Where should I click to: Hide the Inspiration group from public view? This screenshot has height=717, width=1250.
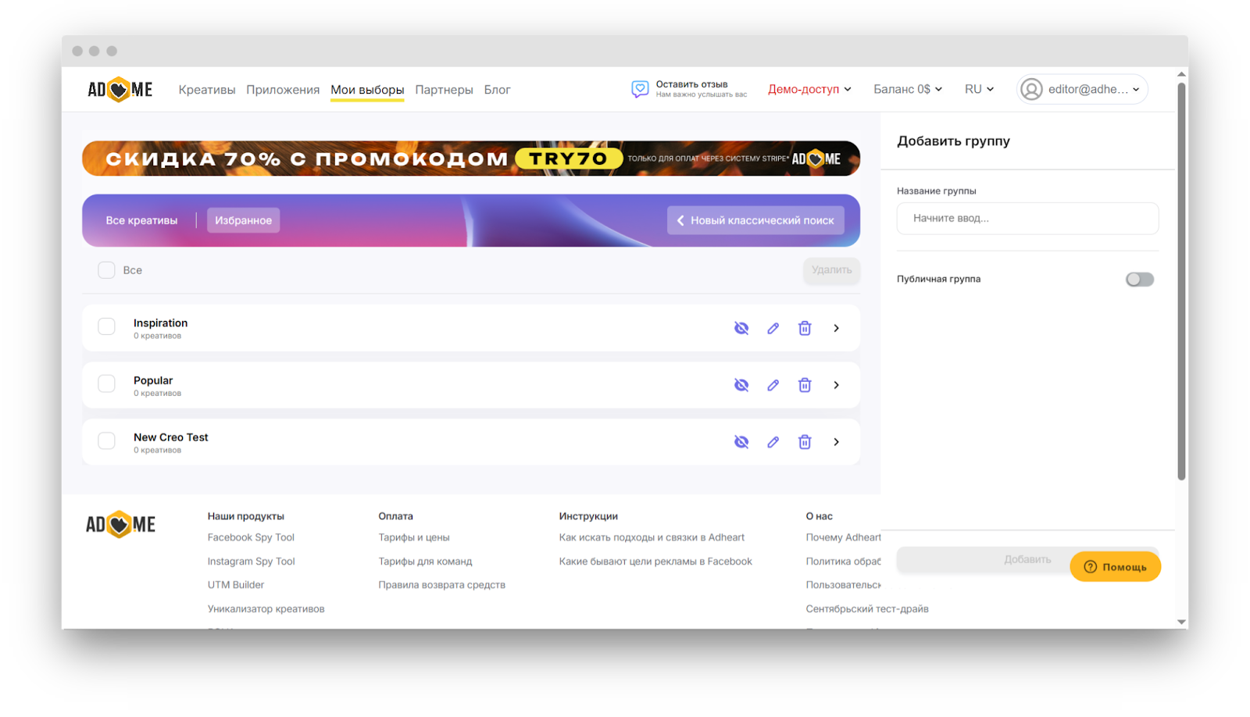pyautogui.click(x=741, y=328)
